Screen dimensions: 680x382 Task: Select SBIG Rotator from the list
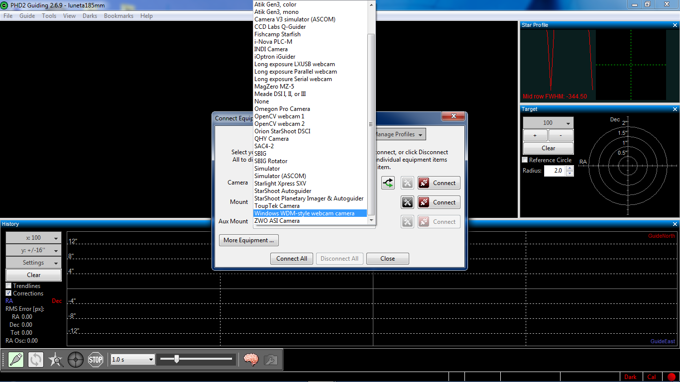pyautogui.click(x=310, y=161)
